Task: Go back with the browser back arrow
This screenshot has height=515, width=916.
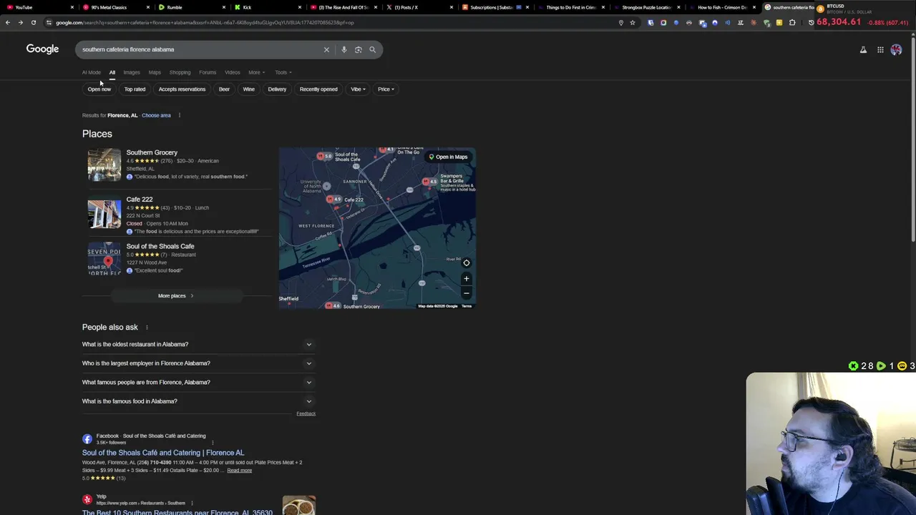Action: click(x=8, y=22)
